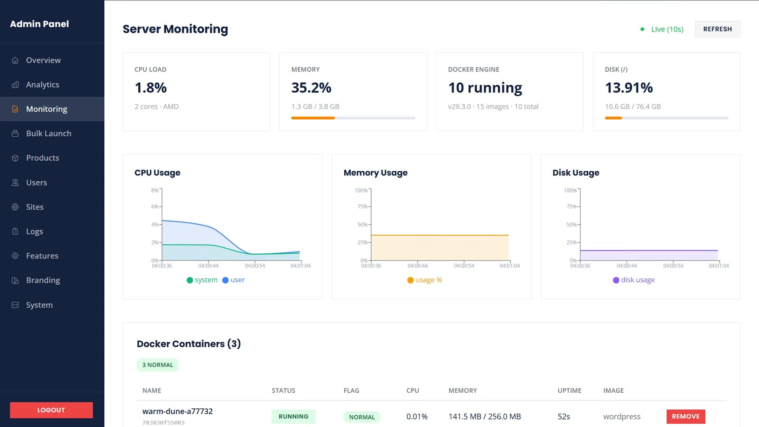
Task: Go to Analytics section
Action: point(52,85)
